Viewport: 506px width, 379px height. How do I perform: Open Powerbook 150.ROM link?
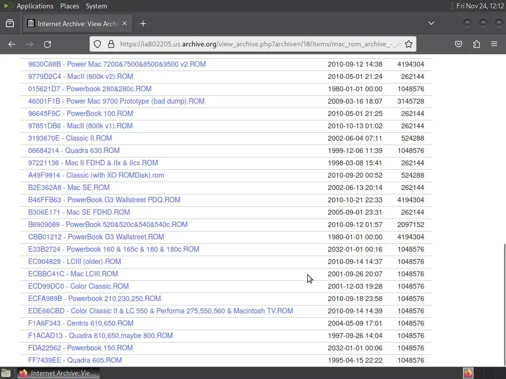coord(81,348)
